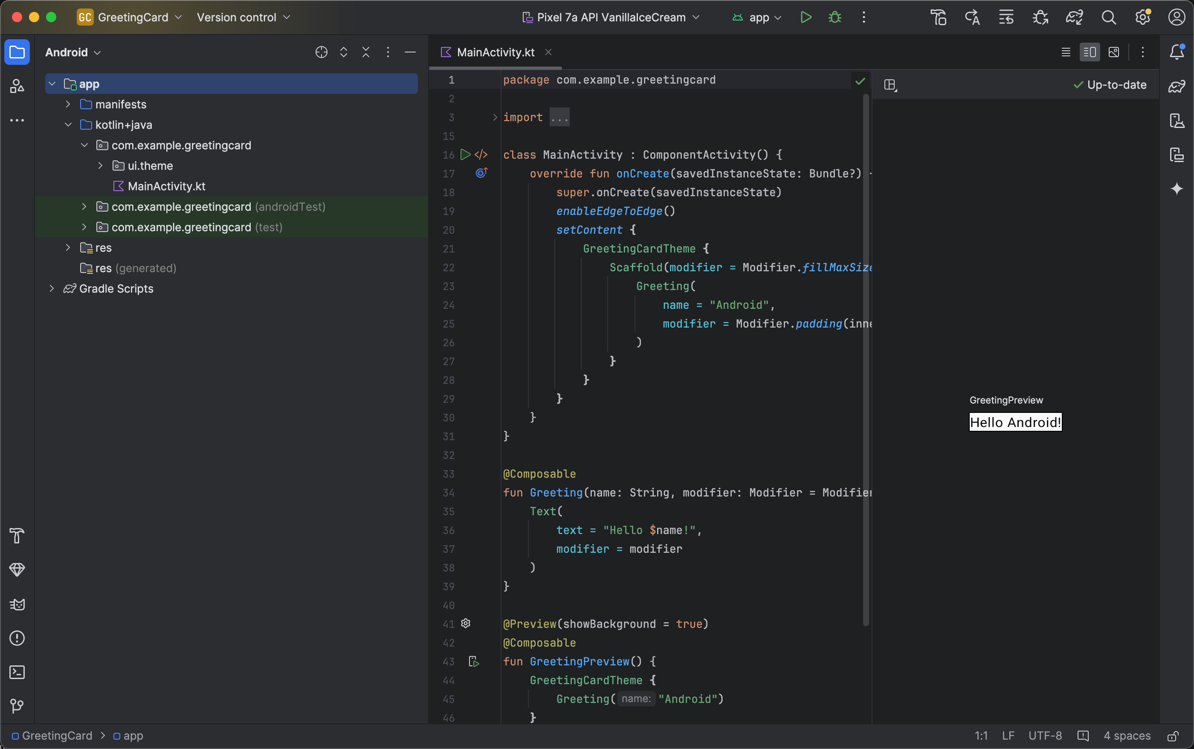Collapse the kotlin+java folder

point(68,125)
